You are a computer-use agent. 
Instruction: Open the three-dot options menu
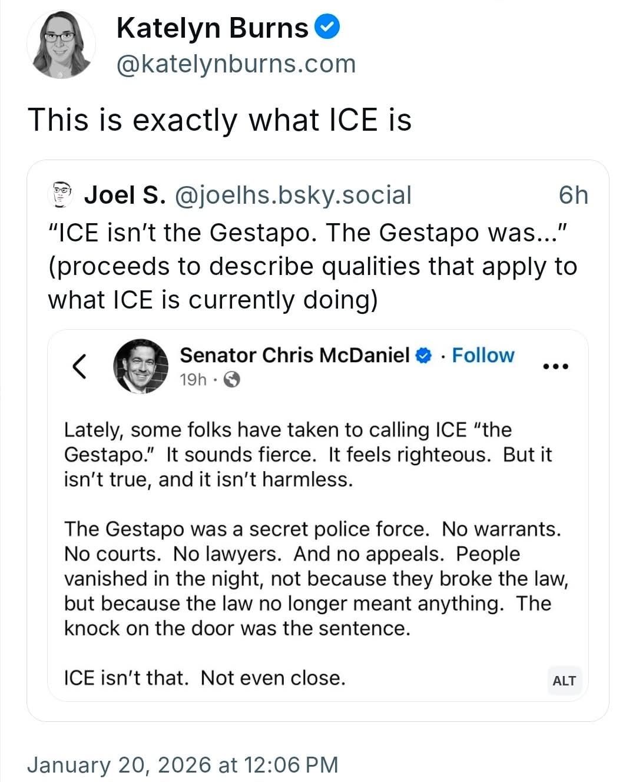[556, 365]
